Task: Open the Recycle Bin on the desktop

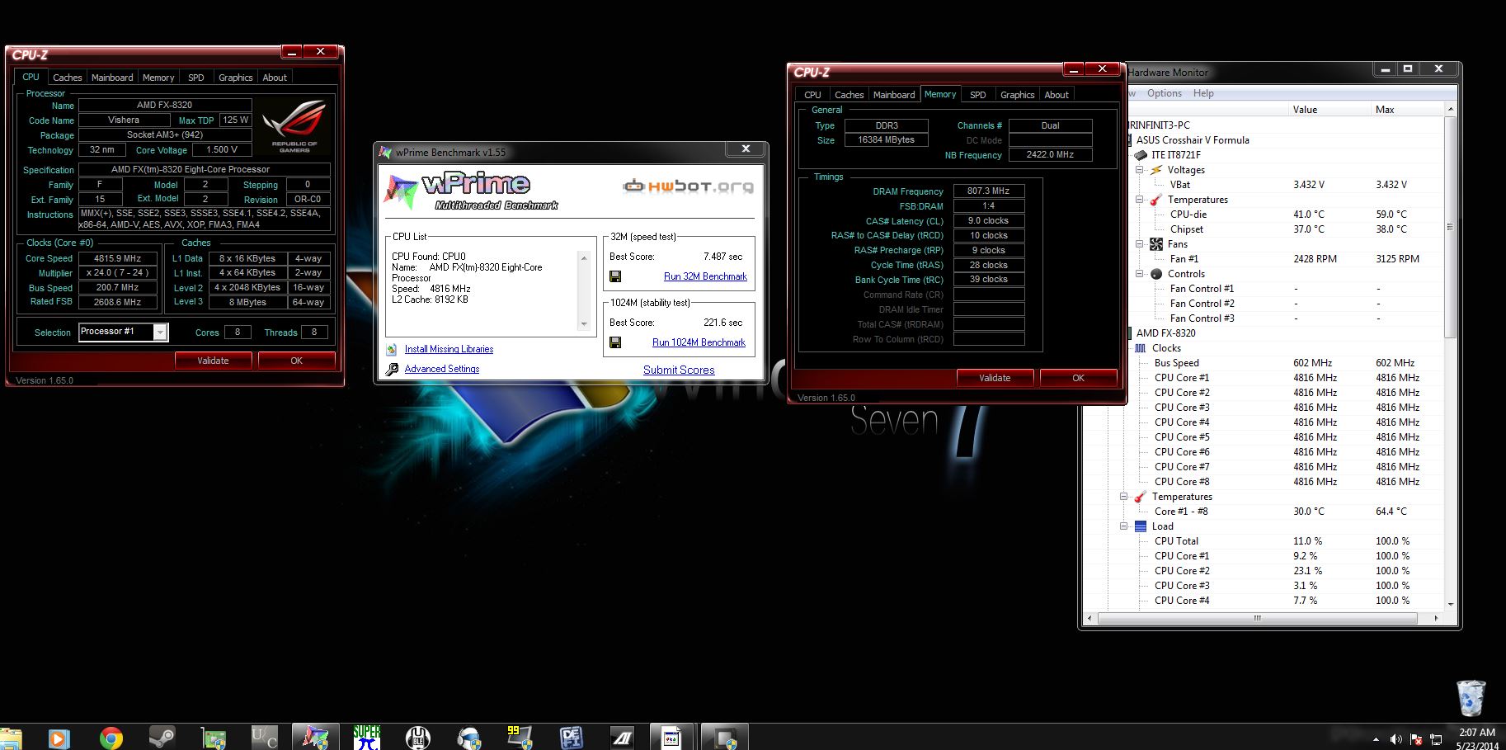Action: 1471,698
